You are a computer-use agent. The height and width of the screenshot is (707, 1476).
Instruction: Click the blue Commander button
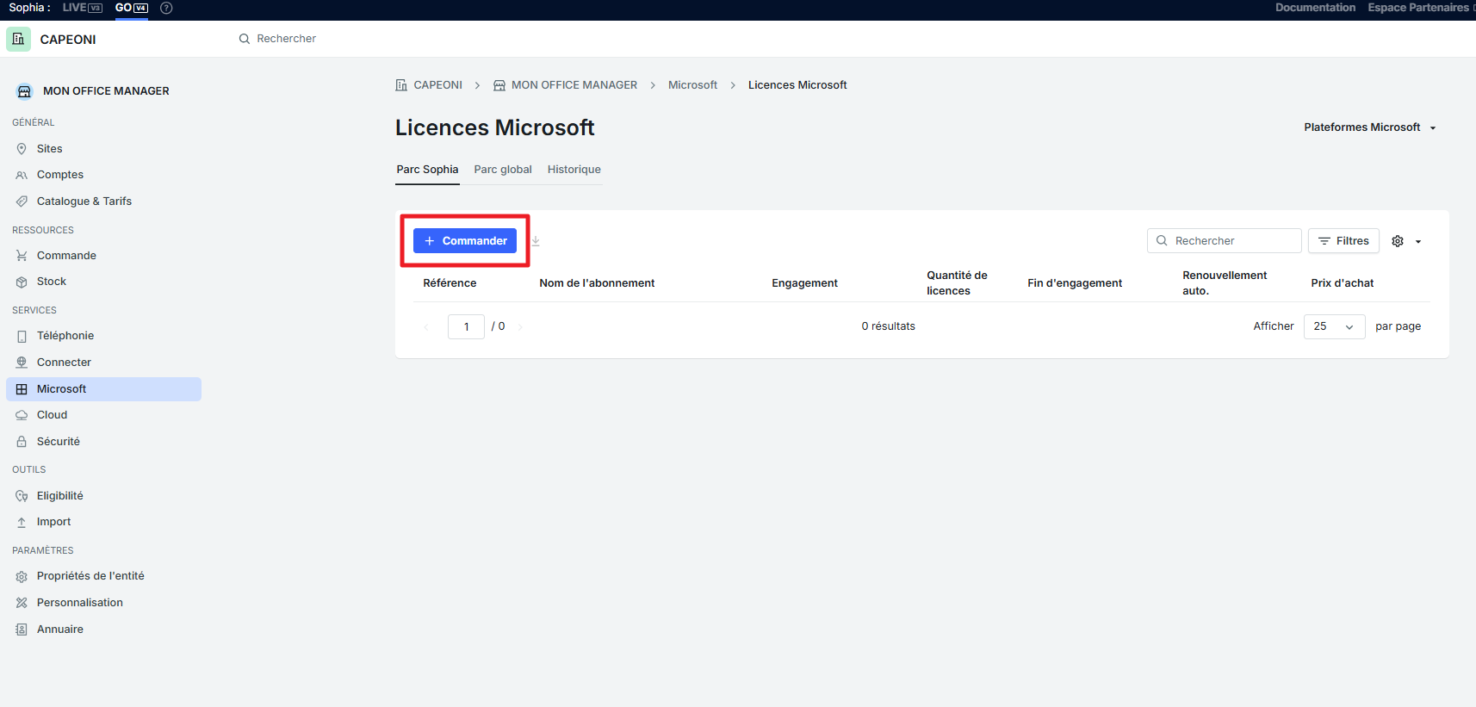pos(465,241)
